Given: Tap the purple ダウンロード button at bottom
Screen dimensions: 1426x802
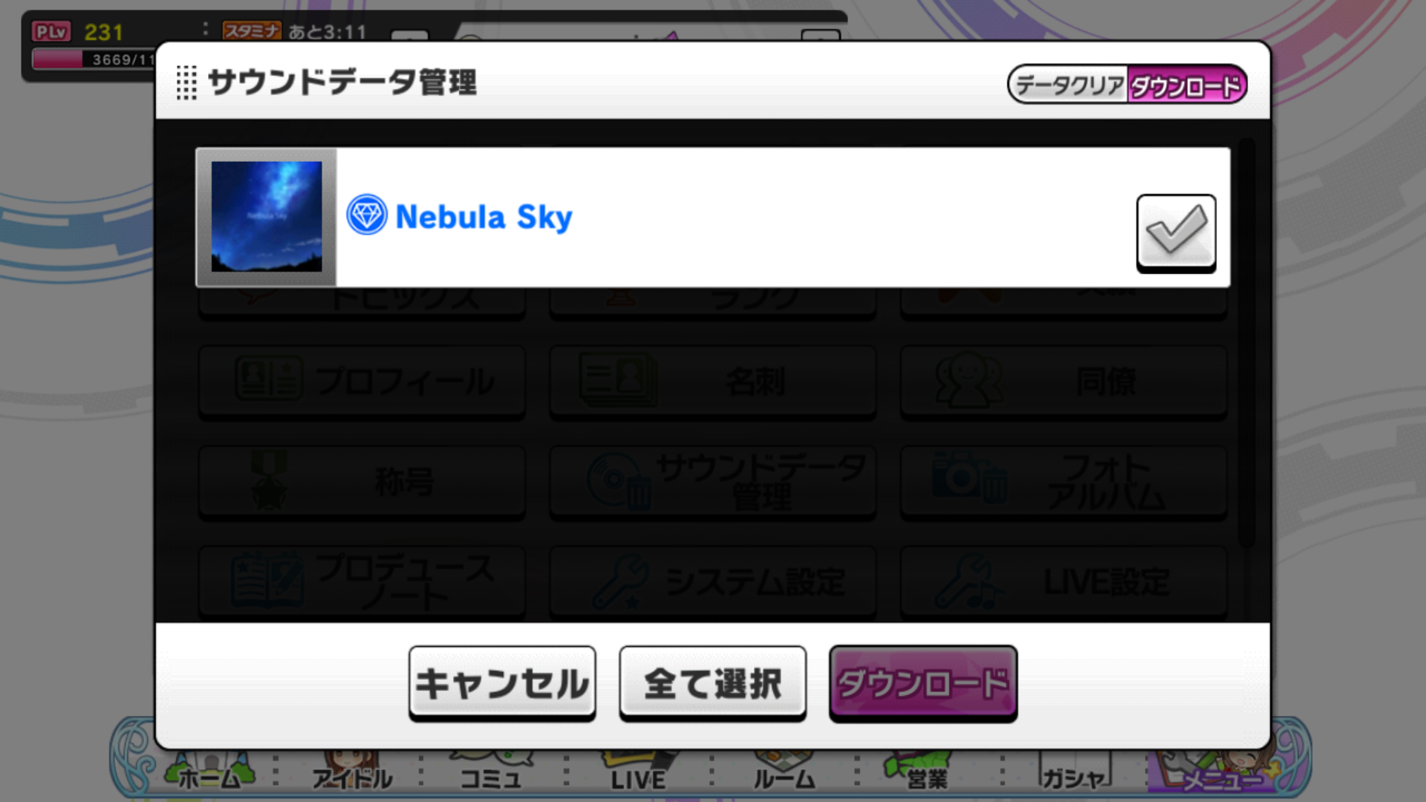Looking at the screenshot, I should 923,683.
